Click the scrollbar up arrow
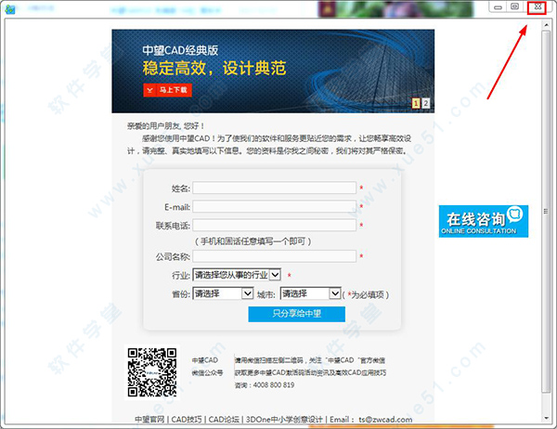557x429 pixels. [x=546, y=24]
